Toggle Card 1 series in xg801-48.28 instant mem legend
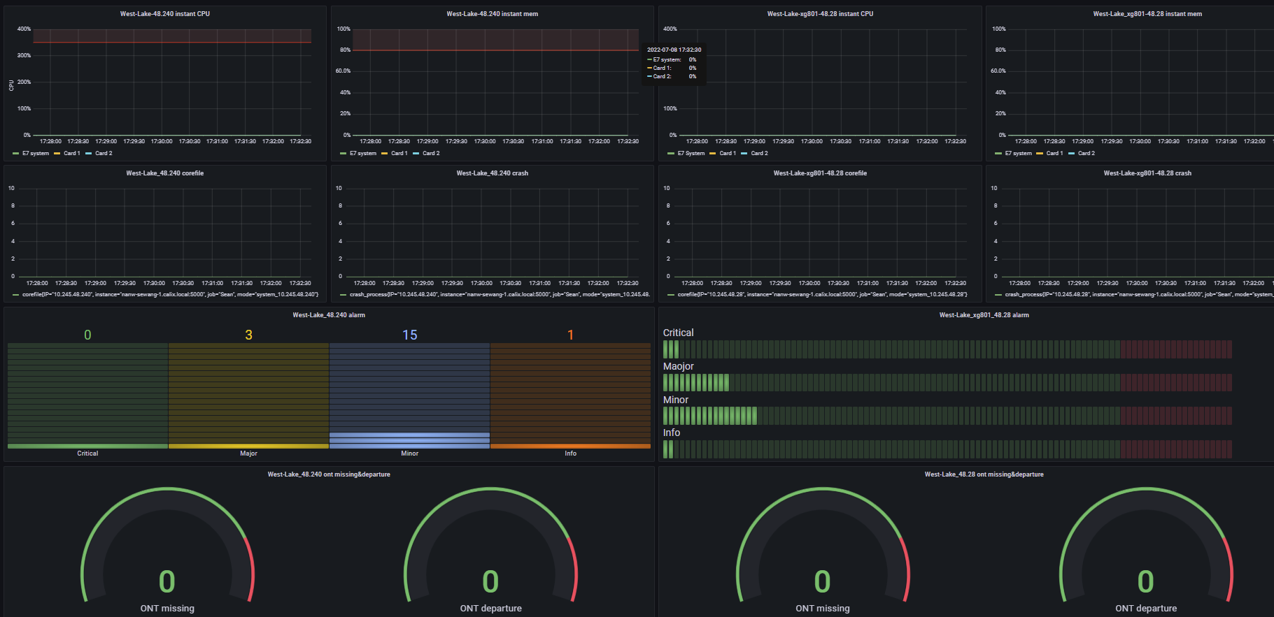Image resolution: width=1274 pixels, height=617 pixels. pos(1054,153)
